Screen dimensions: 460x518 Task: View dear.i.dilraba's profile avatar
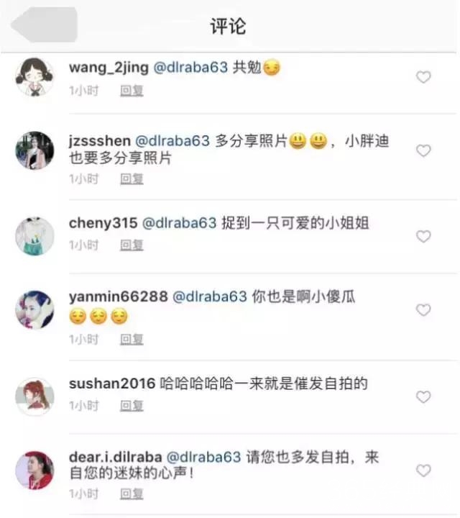point(34,471)
